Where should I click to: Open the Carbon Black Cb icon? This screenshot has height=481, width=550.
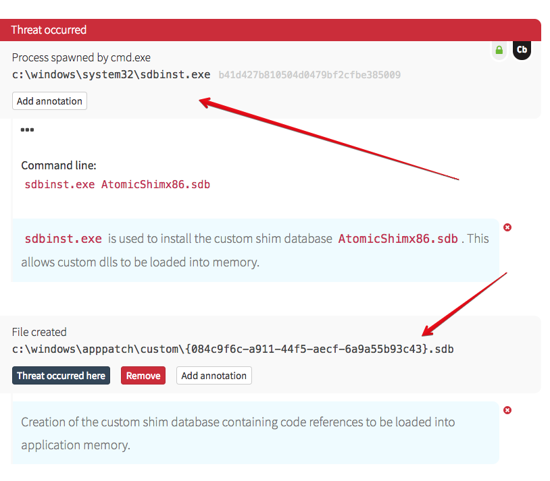coord(521,50)
